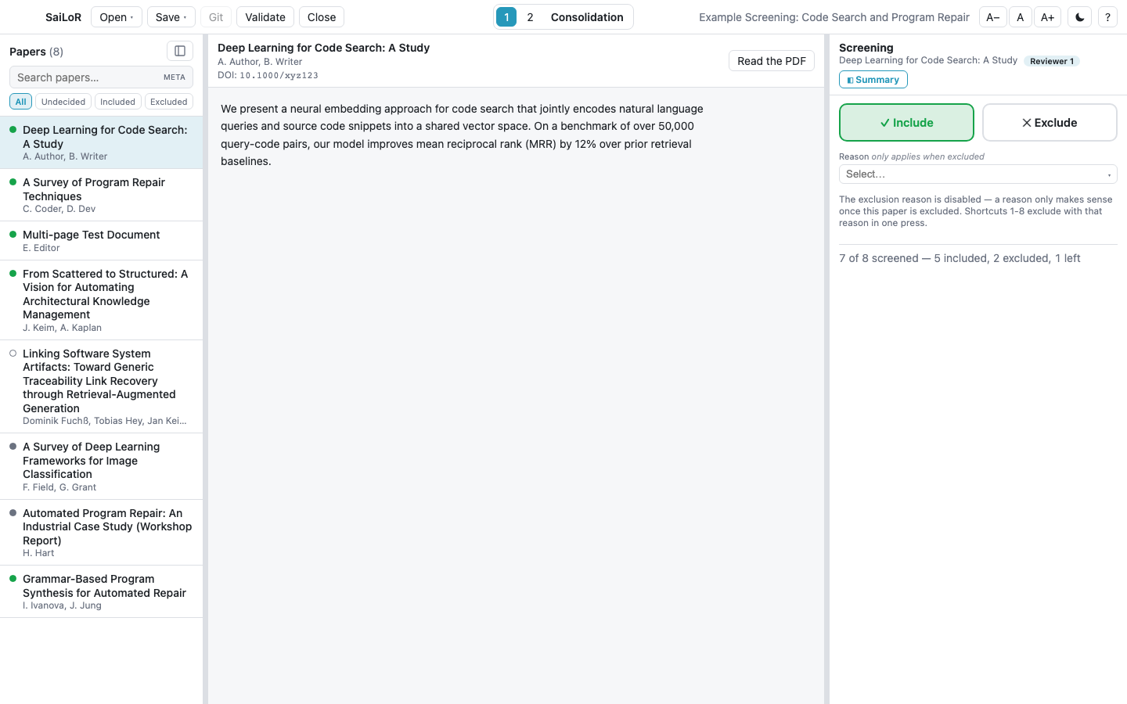Click the Screening panel heading
The image size is (1127, 704).
coord(866,48)
